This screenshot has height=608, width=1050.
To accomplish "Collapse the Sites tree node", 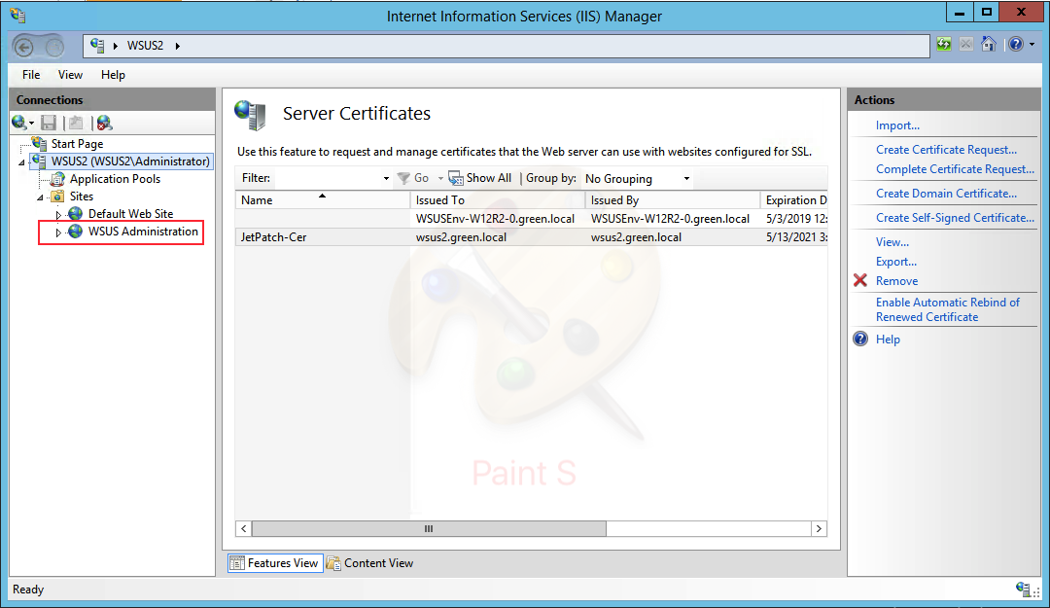I will click(x=40, y=197).
